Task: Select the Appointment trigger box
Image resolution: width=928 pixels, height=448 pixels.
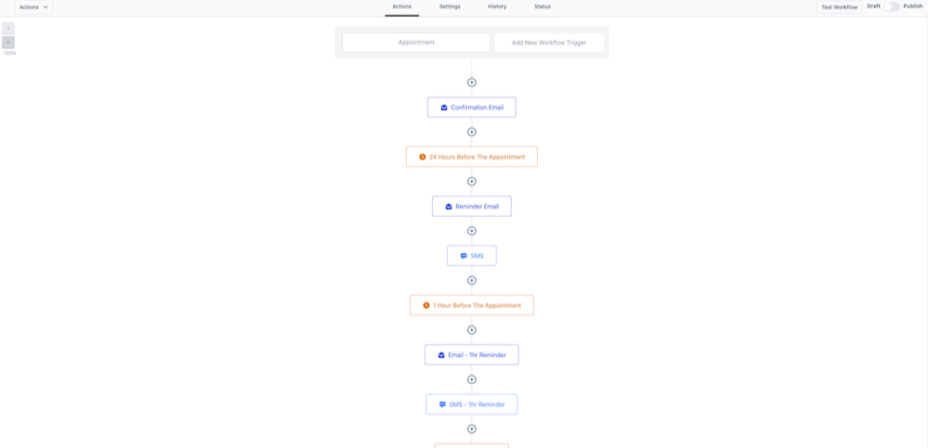Action: [416, 43]
